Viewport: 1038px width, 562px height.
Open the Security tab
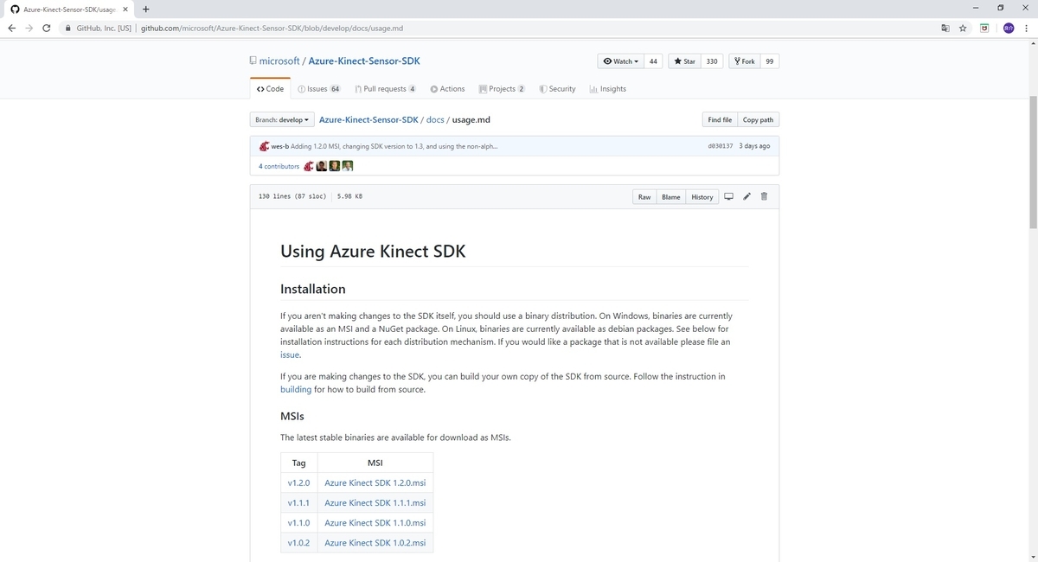click(x=557, y=89)
